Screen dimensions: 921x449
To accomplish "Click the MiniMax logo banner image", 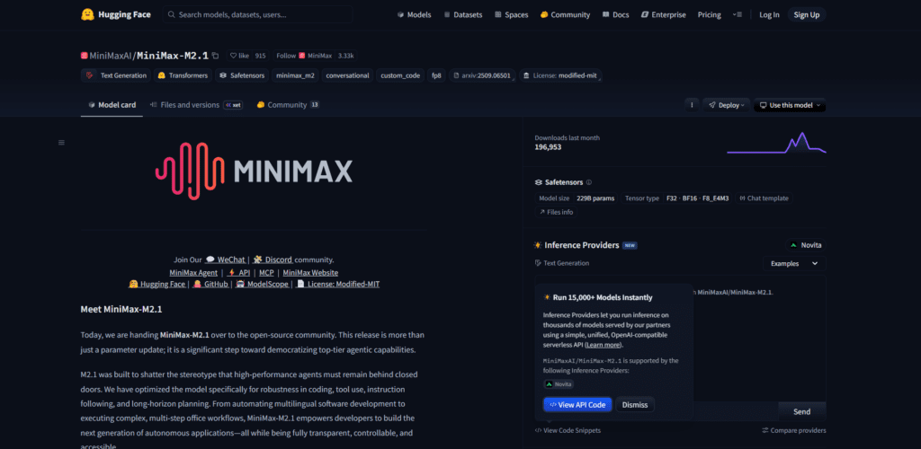I will pyautogui.click(x=254, y=171).
